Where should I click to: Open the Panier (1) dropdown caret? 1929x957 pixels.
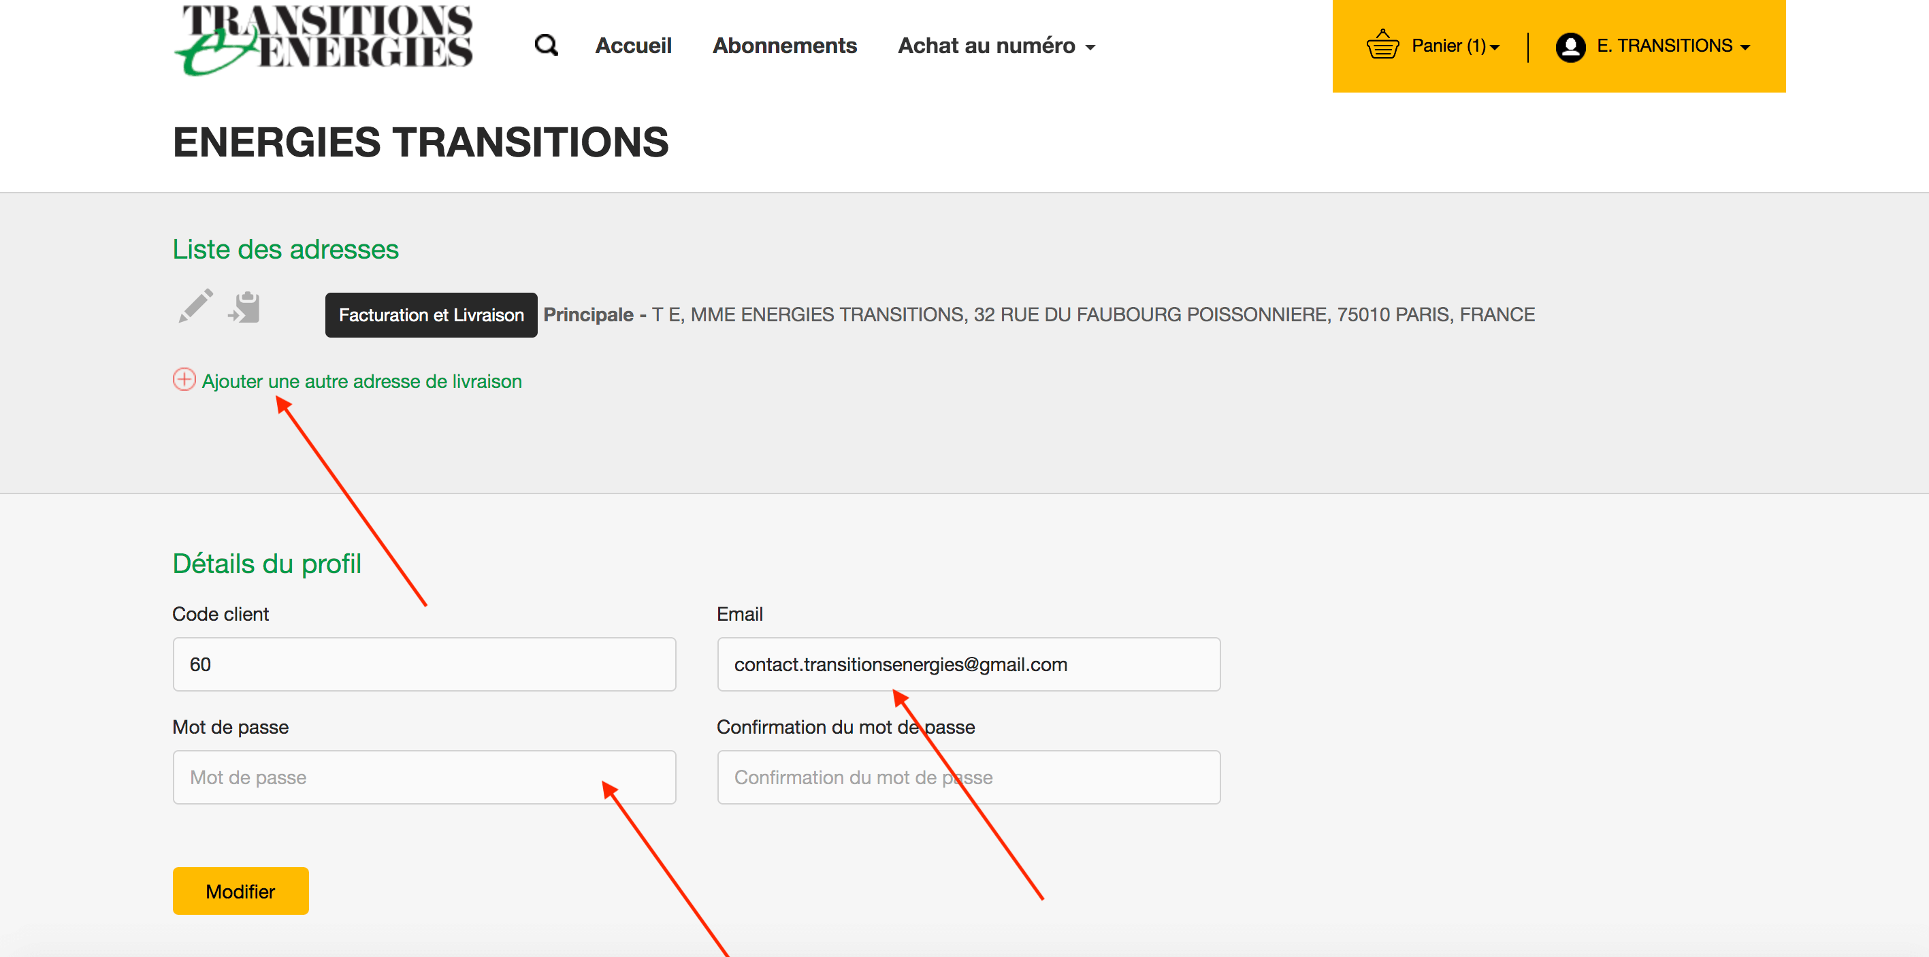click(1495, 47)
